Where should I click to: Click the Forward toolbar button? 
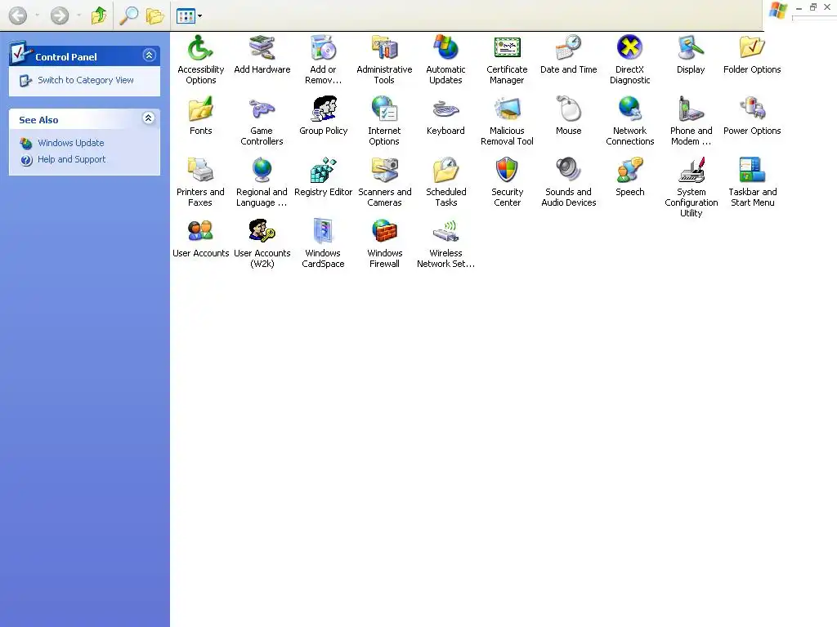59,16
